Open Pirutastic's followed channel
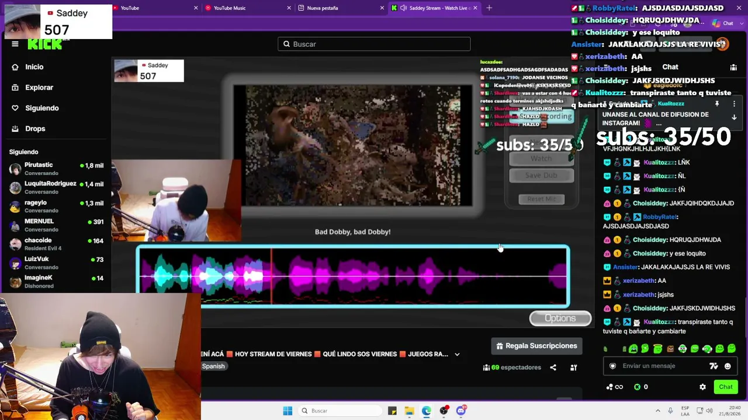 [56, 169]
